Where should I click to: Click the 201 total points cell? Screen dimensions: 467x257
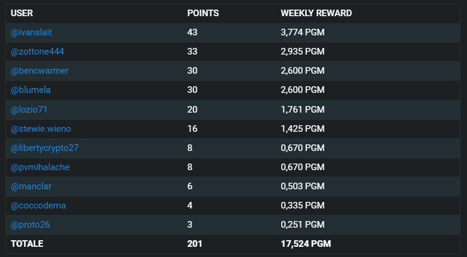[x=195, y=244]
